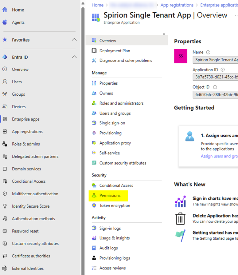Click the Usage & insights chart icon

94,238
